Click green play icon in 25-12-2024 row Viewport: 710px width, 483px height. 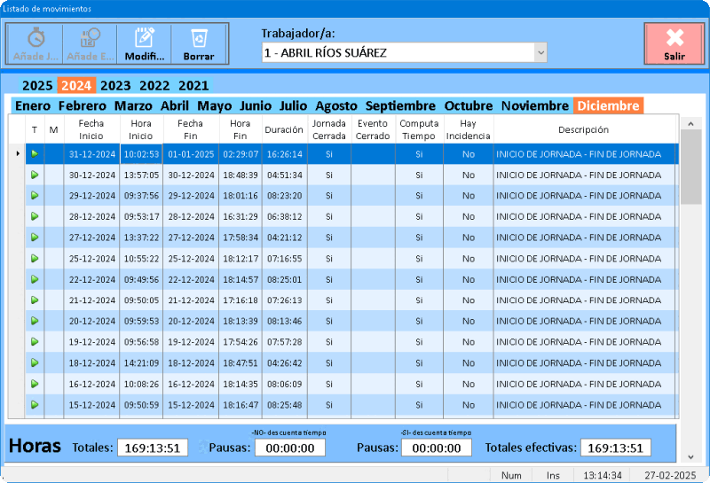(x=35, y=258)
